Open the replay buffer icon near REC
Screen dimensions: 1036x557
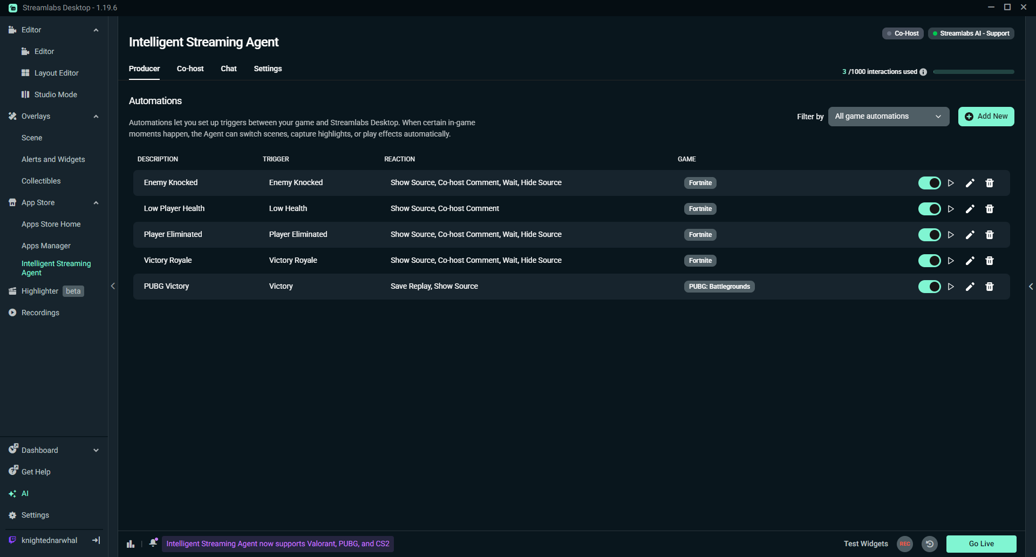[929, 544]
